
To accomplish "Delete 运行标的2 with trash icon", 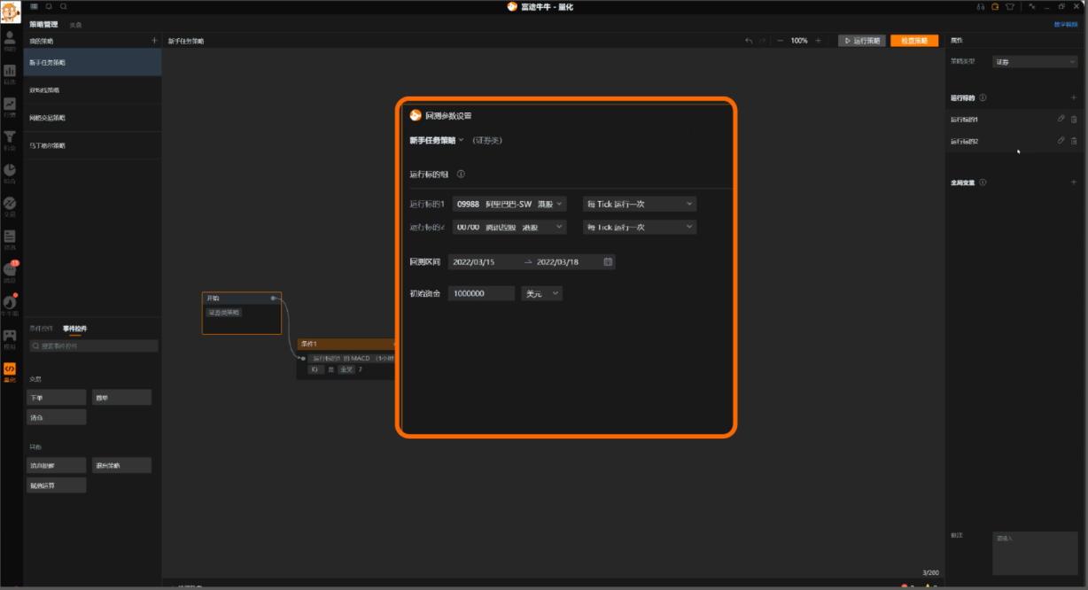I will (1074, 140).
